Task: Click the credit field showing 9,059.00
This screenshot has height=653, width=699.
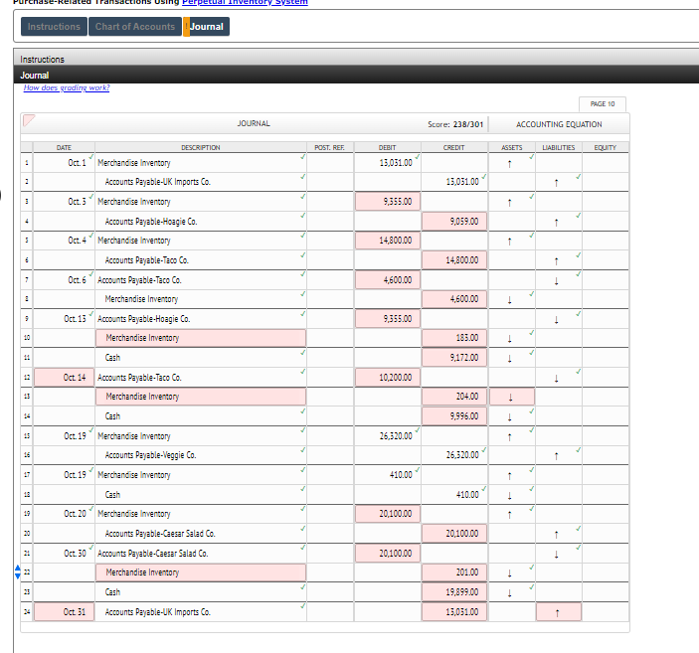Action: tap(454, 221)
